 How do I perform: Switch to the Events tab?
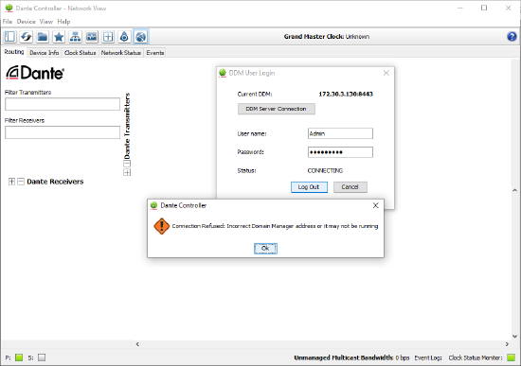[x=155, y=53]
